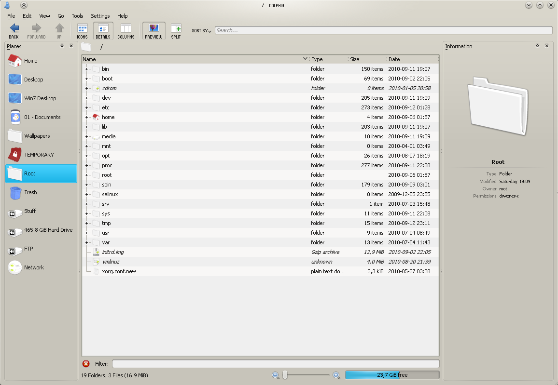The height and width of the screenshot is (385, 558).
Task: Close the filter bar
Action: [86, 364]
